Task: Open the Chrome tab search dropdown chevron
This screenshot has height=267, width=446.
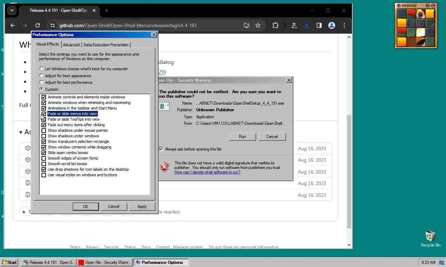Action: point(12,10)
